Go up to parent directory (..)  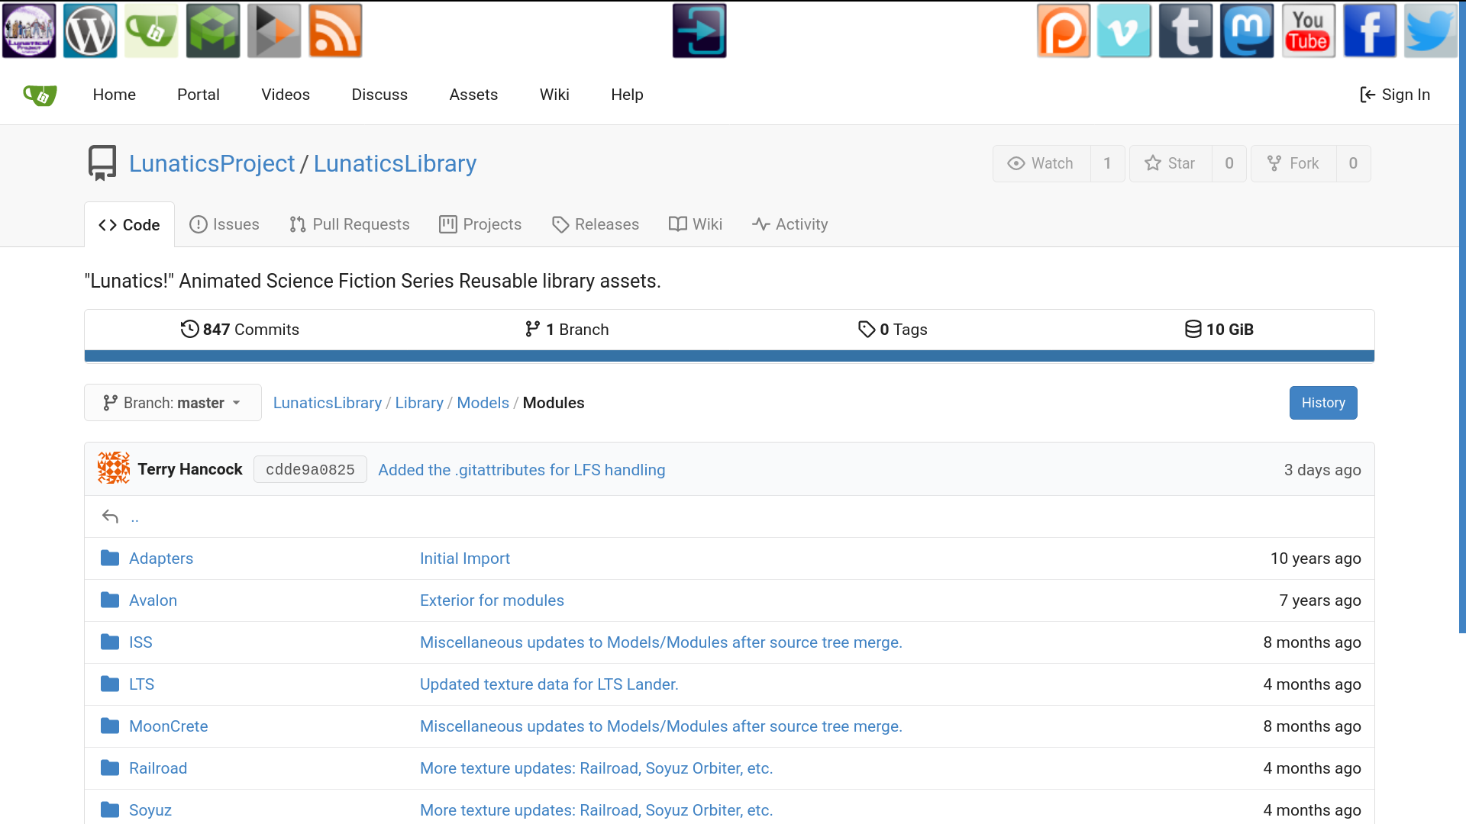point(134,517)
